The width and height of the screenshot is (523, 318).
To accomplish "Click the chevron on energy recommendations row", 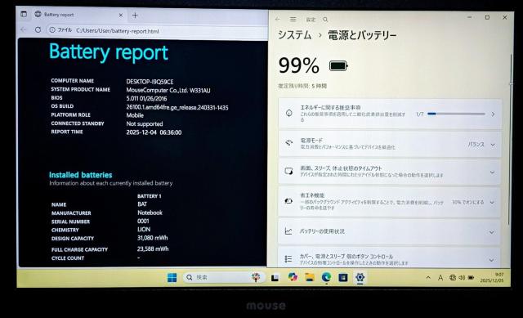I will pyautogui.click(x=493, y=114).
